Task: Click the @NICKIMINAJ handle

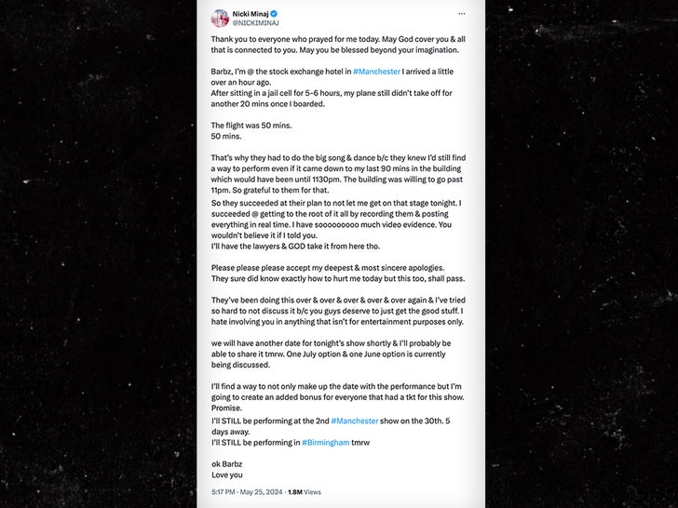Action: pyautogui.click(x=255, y=22)
